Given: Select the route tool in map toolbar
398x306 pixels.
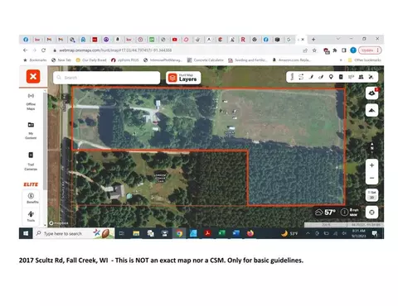Looking at the screenshot, I should [301, 77].
